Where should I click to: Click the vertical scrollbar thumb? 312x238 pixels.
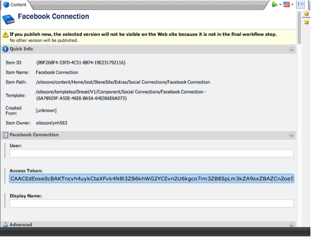(x=299, y=28)
